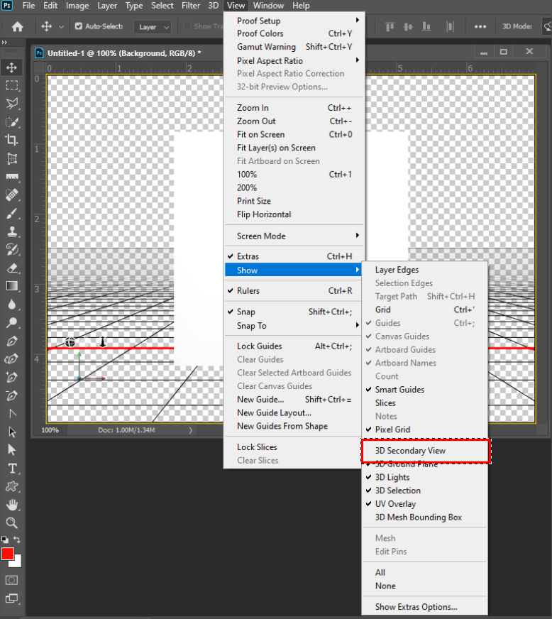Toggle UV Overlay display
552x619 pixels.
[x=424, y=504]
